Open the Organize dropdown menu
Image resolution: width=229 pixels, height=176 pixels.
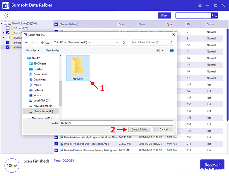[x=33, y=51]
